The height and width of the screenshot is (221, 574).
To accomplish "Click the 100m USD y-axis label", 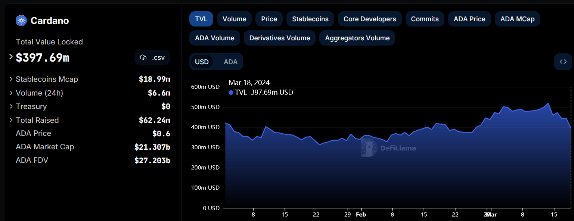I will (x=205, y=188).
